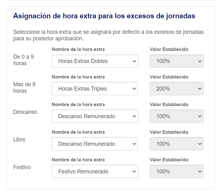Click the 'Más de 9 horas' row label
The height and width of the screenshot is (192, 223).
point(24,88)
